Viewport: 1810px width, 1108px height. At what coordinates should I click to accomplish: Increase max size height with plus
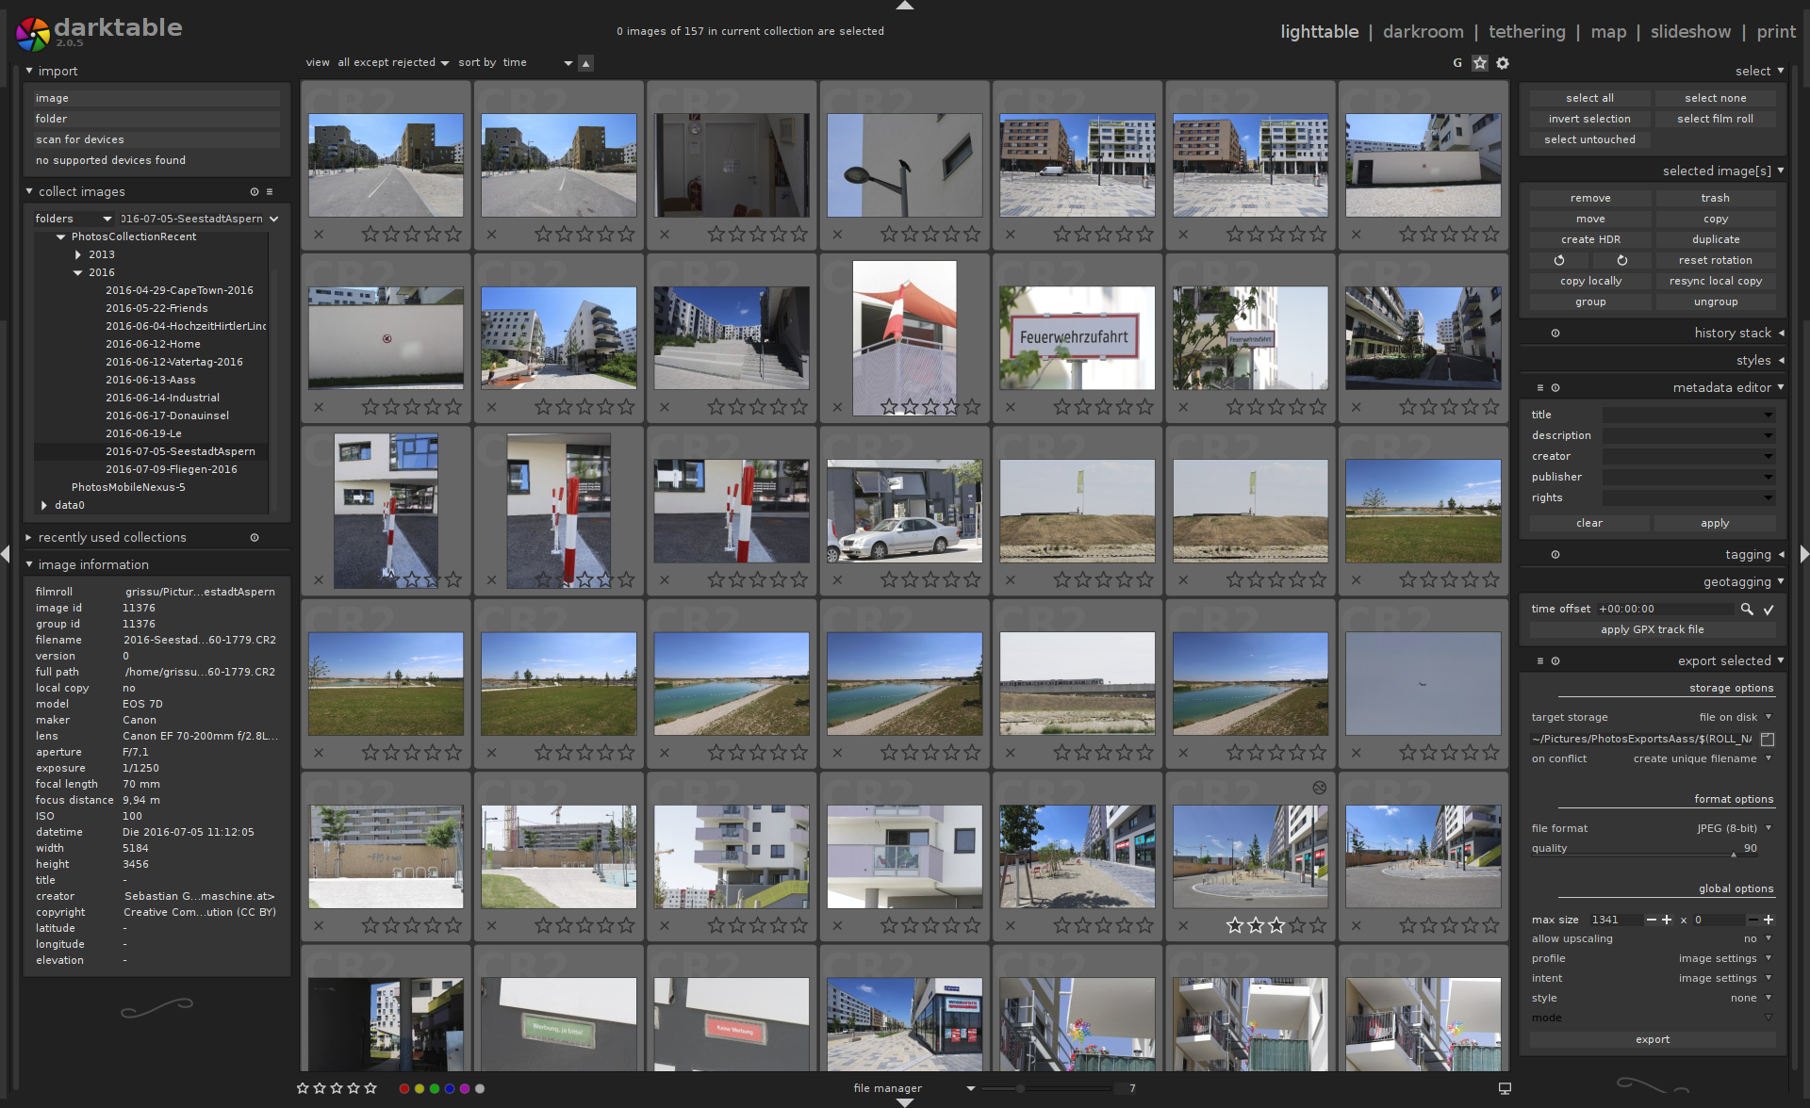pyautogui.click(x=1769, y=921)
